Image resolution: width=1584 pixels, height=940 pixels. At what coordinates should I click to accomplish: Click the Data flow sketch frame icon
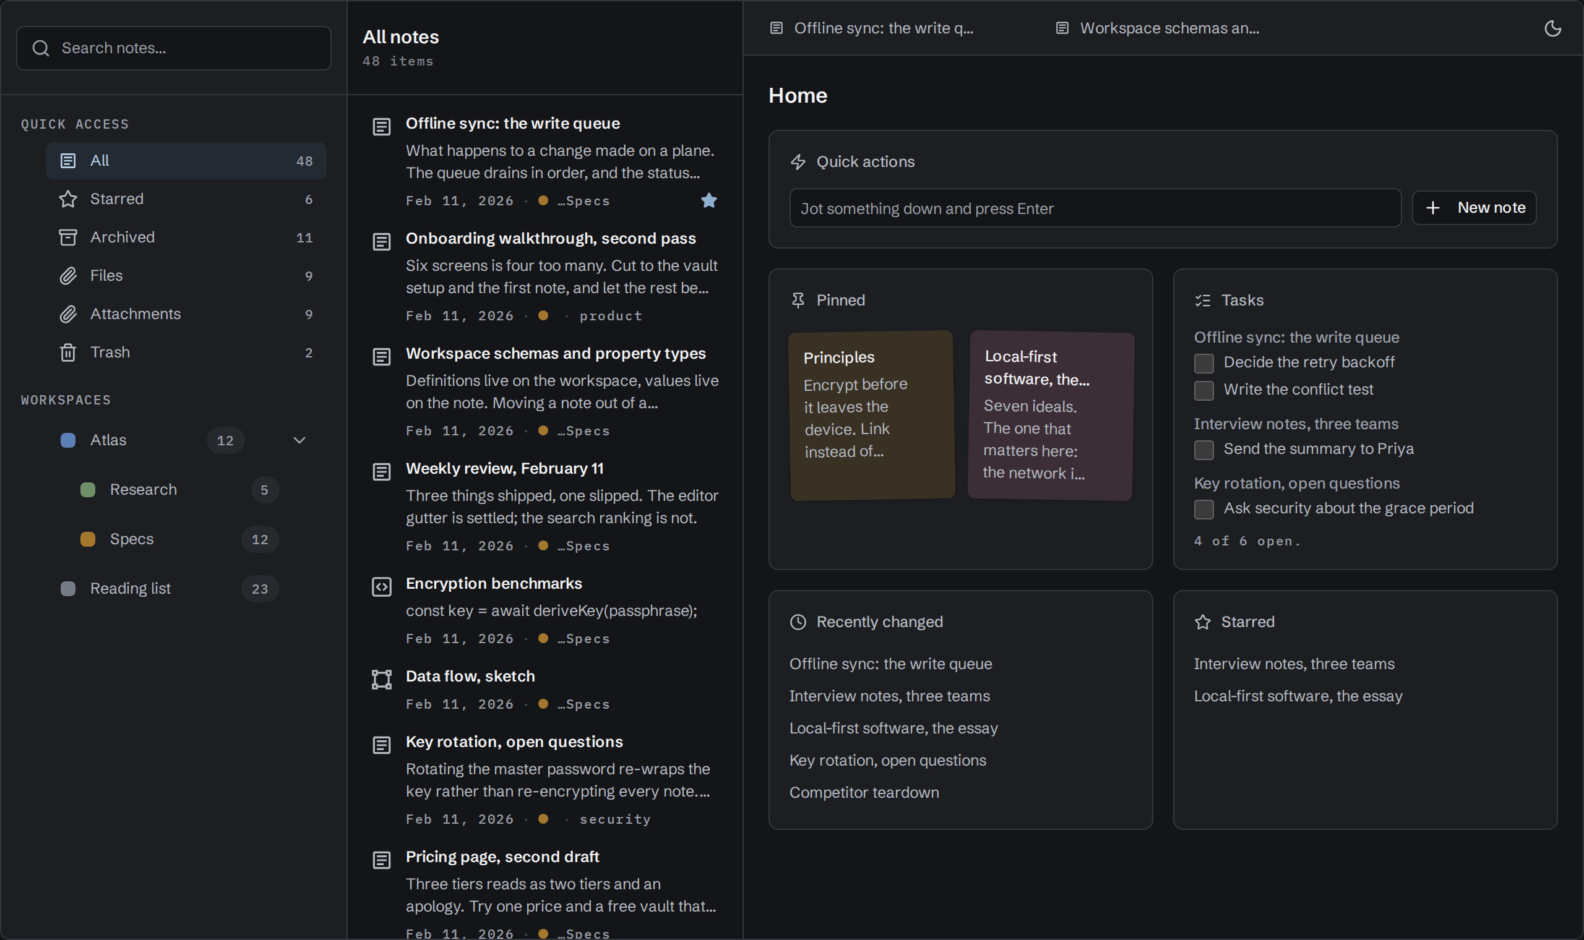381,679
